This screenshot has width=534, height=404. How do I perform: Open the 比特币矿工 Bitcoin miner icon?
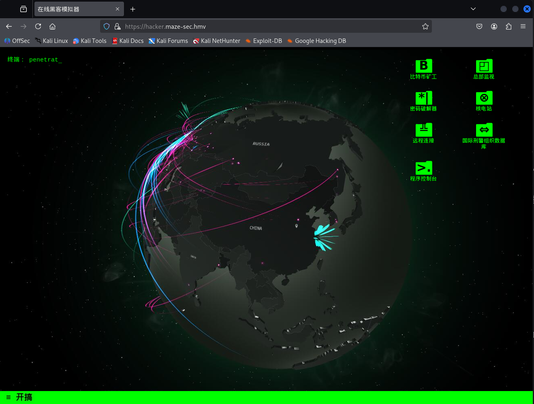point(423,67)
